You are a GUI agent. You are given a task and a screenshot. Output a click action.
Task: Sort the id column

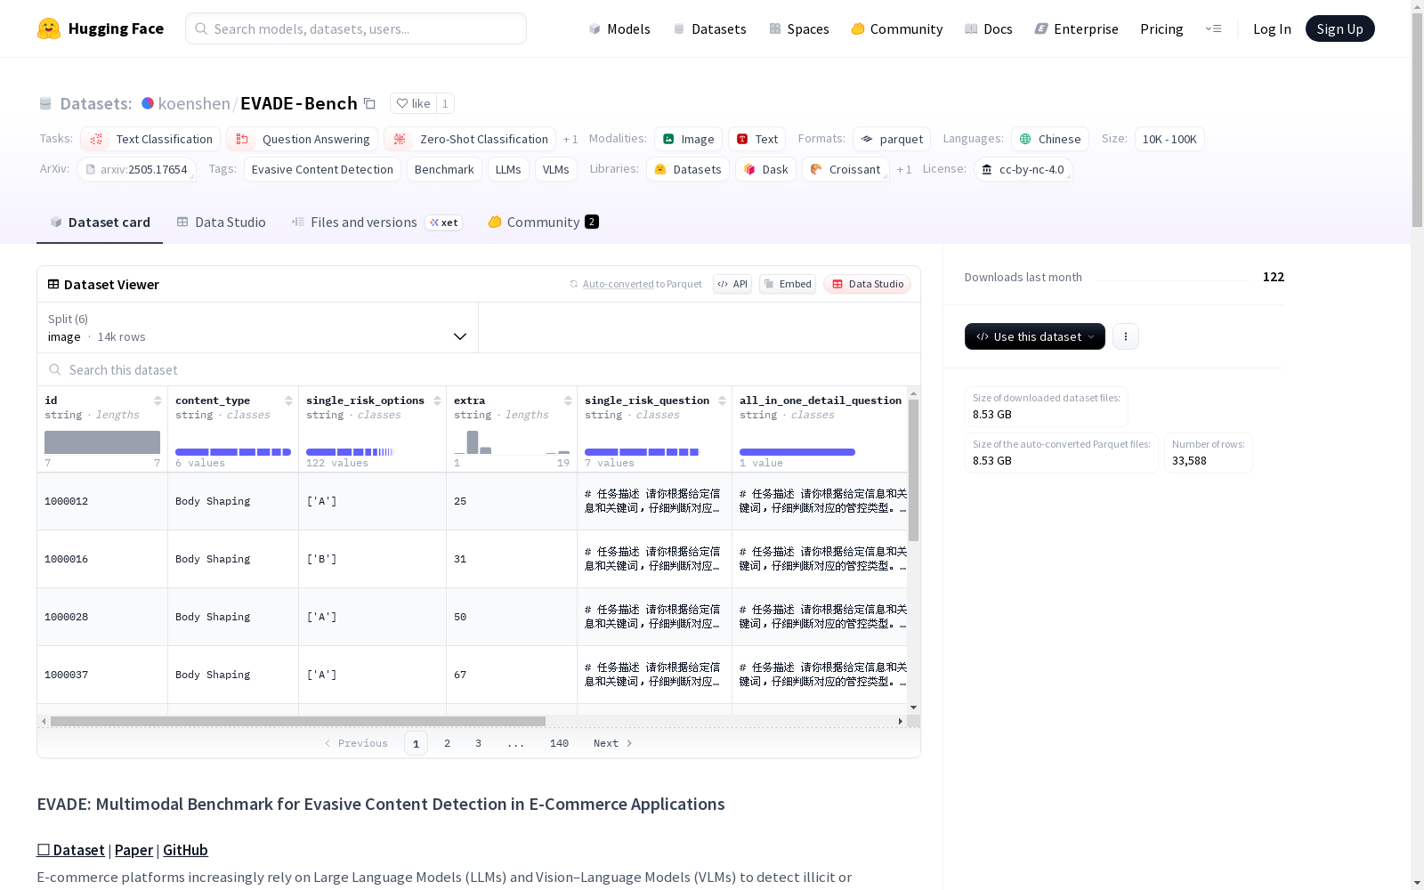click(x=158, y=400)
